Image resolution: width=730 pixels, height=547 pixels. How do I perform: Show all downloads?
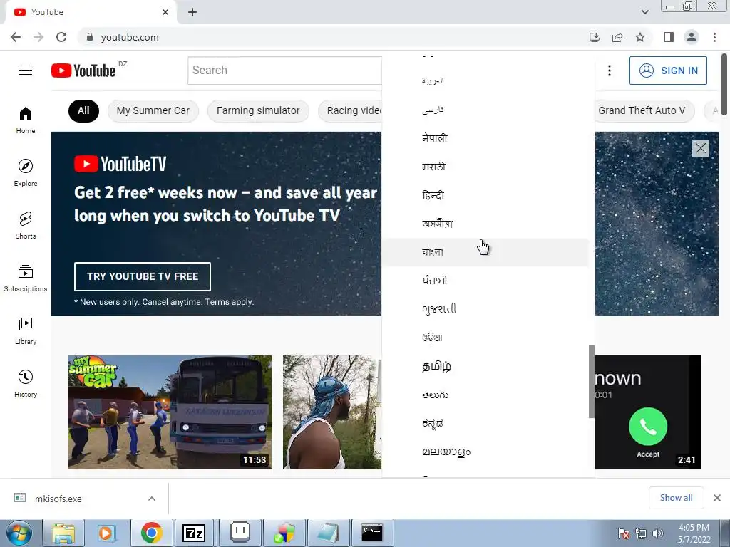click(676, 498)
